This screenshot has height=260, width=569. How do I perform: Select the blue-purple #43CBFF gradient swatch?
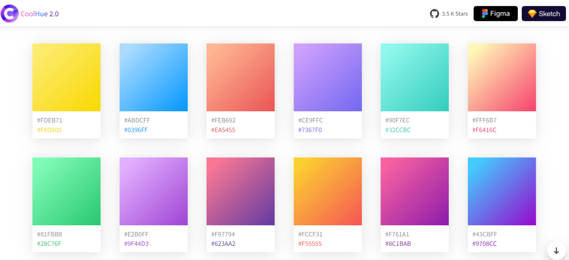pyautogui.click(x=502, y=191)
